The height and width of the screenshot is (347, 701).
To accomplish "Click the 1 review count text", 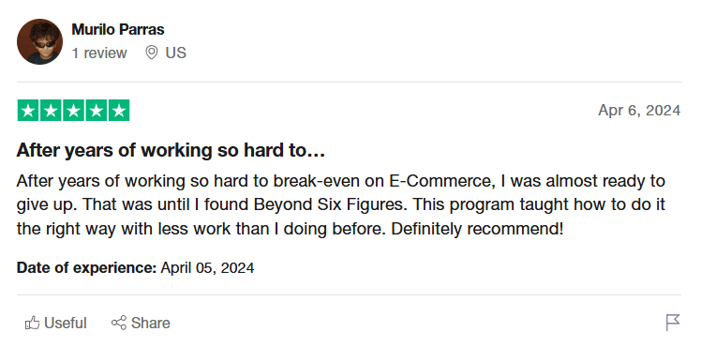I will [99, 53].
